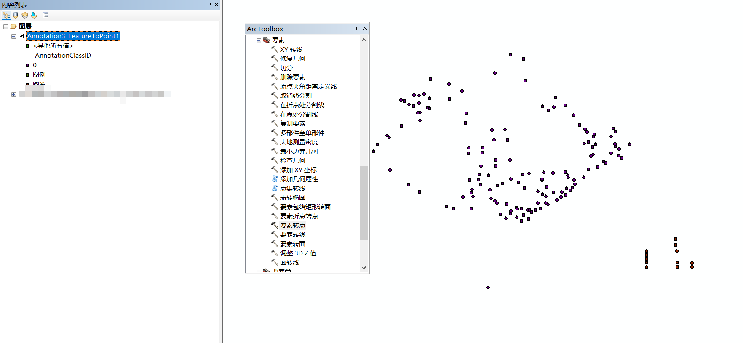The width and height of the screenshot is (743, 343).
Task: Open table of contents Options icon
Action: pos(46,15)
